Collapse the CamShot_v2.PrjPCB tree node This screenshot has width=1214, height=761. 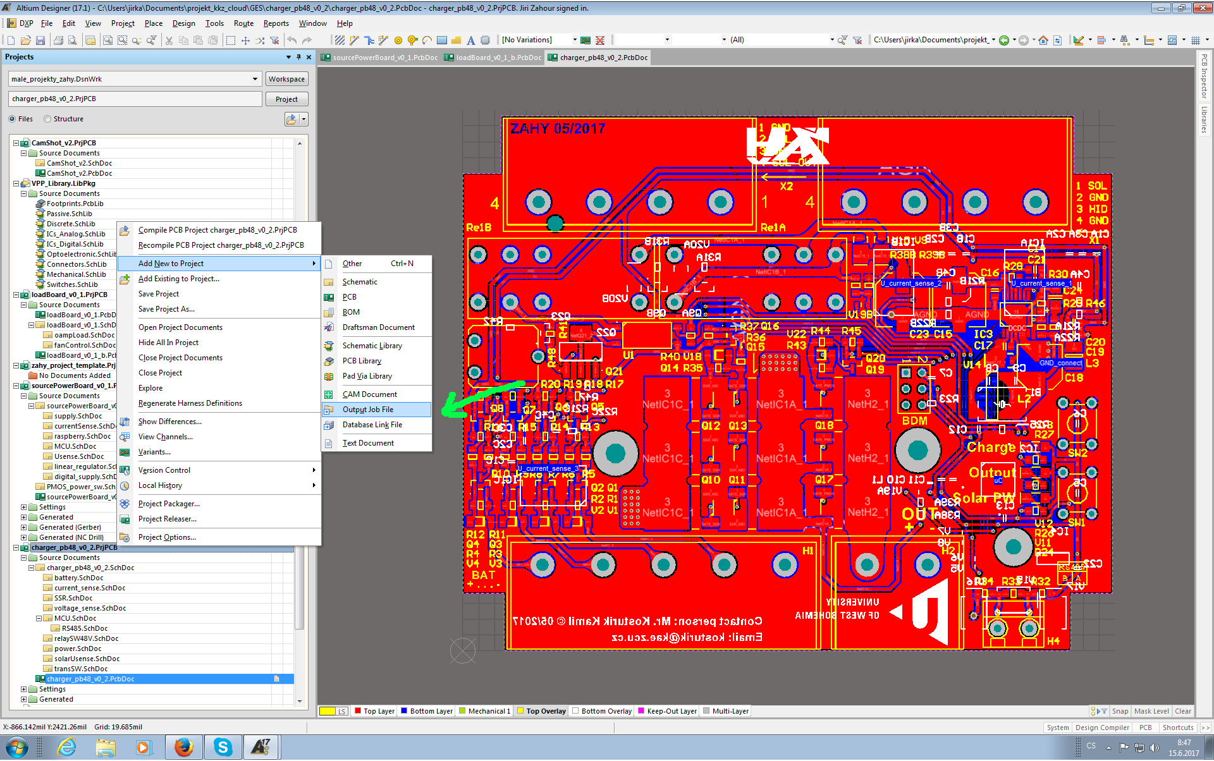pos(16,143)
